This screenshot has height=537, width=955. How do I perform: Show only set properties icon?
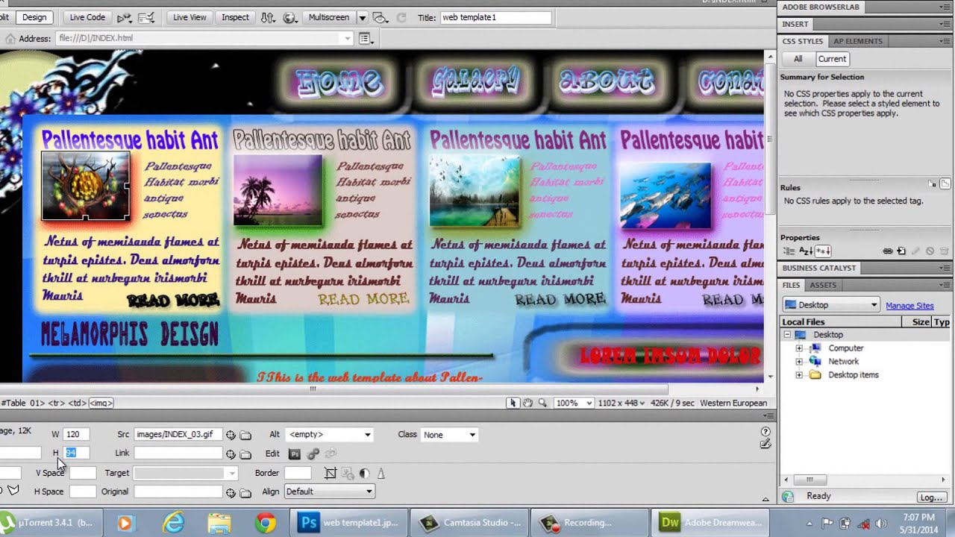pyautogui.click(x=823, y=251)
